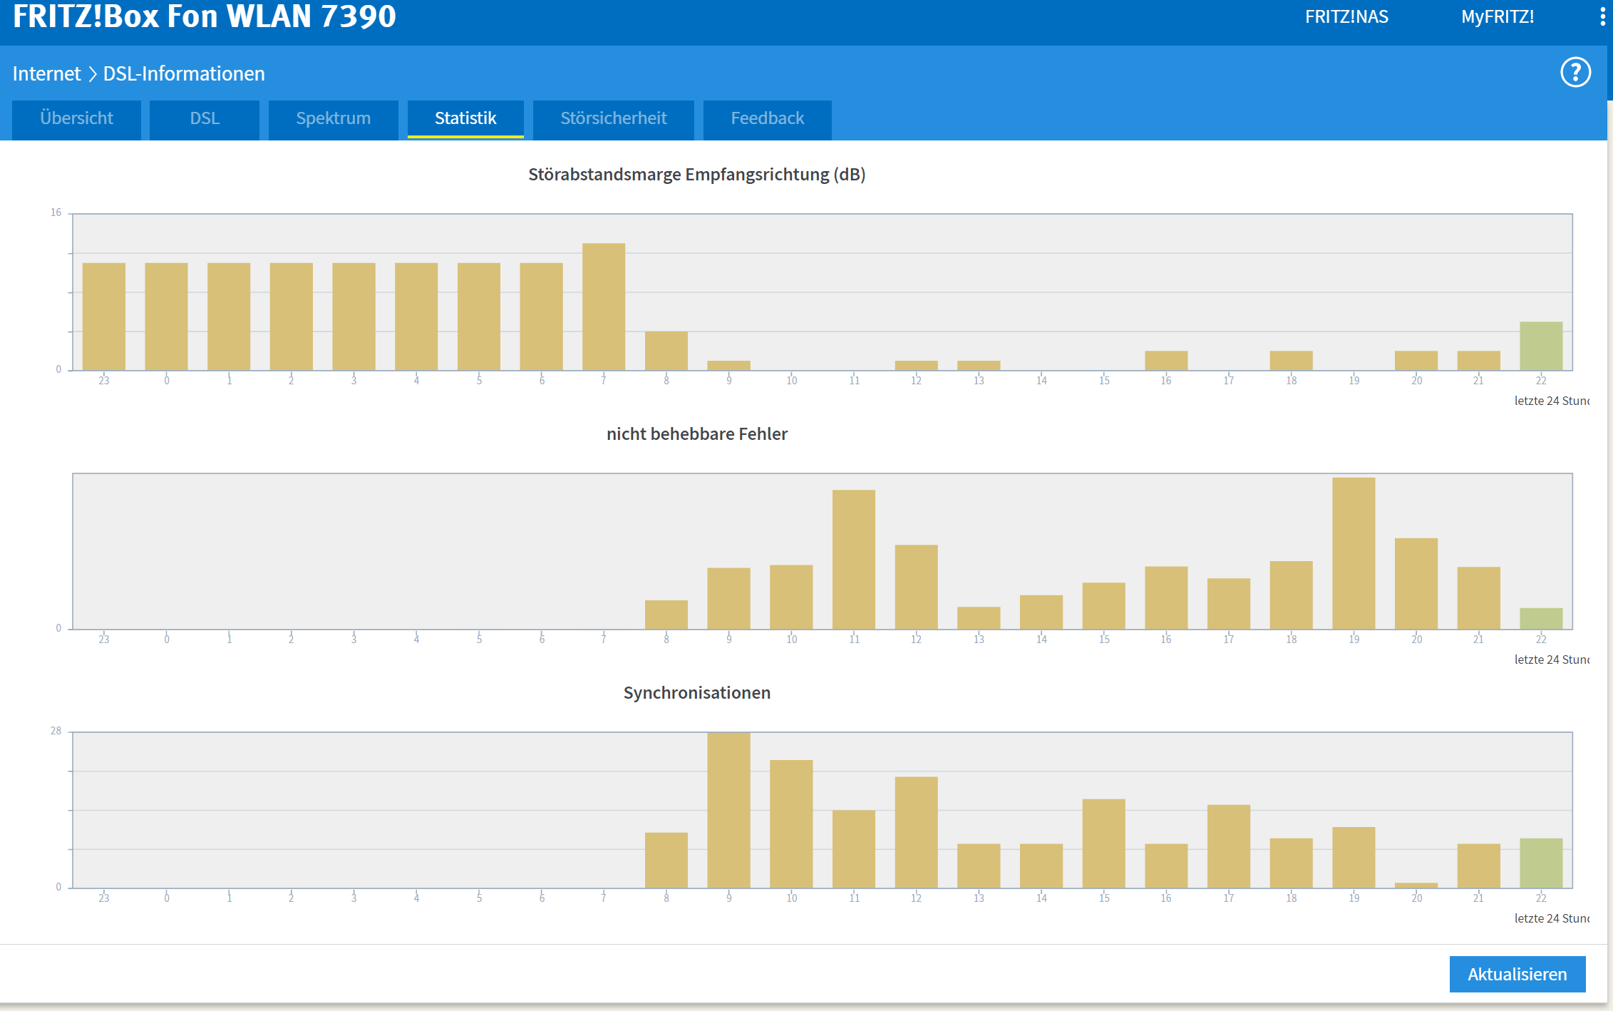Open the help question mark icon
1613x1011 pixels.
pyautogui.click(x=1575, y=73)
